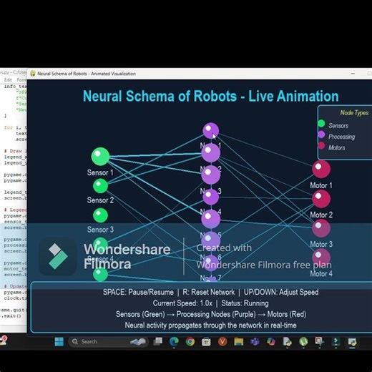372x372 pixels.
Task: Open Copilot from the taskbar
Action: [x=271, y=342]
